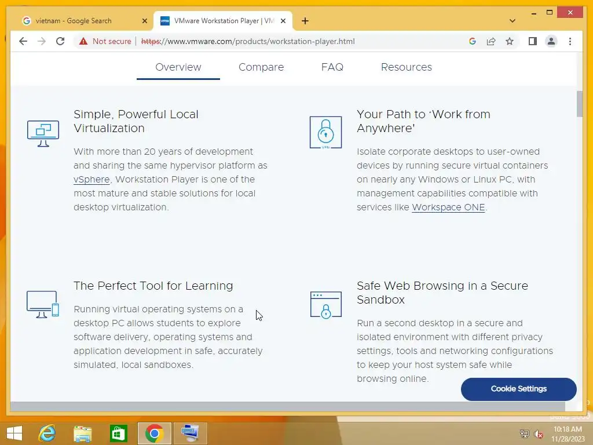Click the VPN padlock icon
The height and width of the screenshot is (445, 593).
coord(325,133)
